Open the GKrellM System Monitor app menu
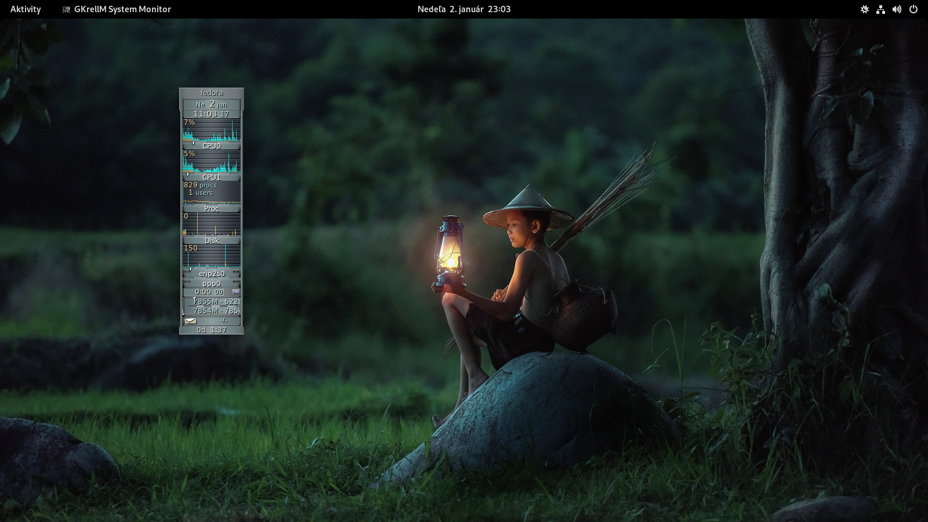Screen dimensions: 928x522 pos(122,9)
